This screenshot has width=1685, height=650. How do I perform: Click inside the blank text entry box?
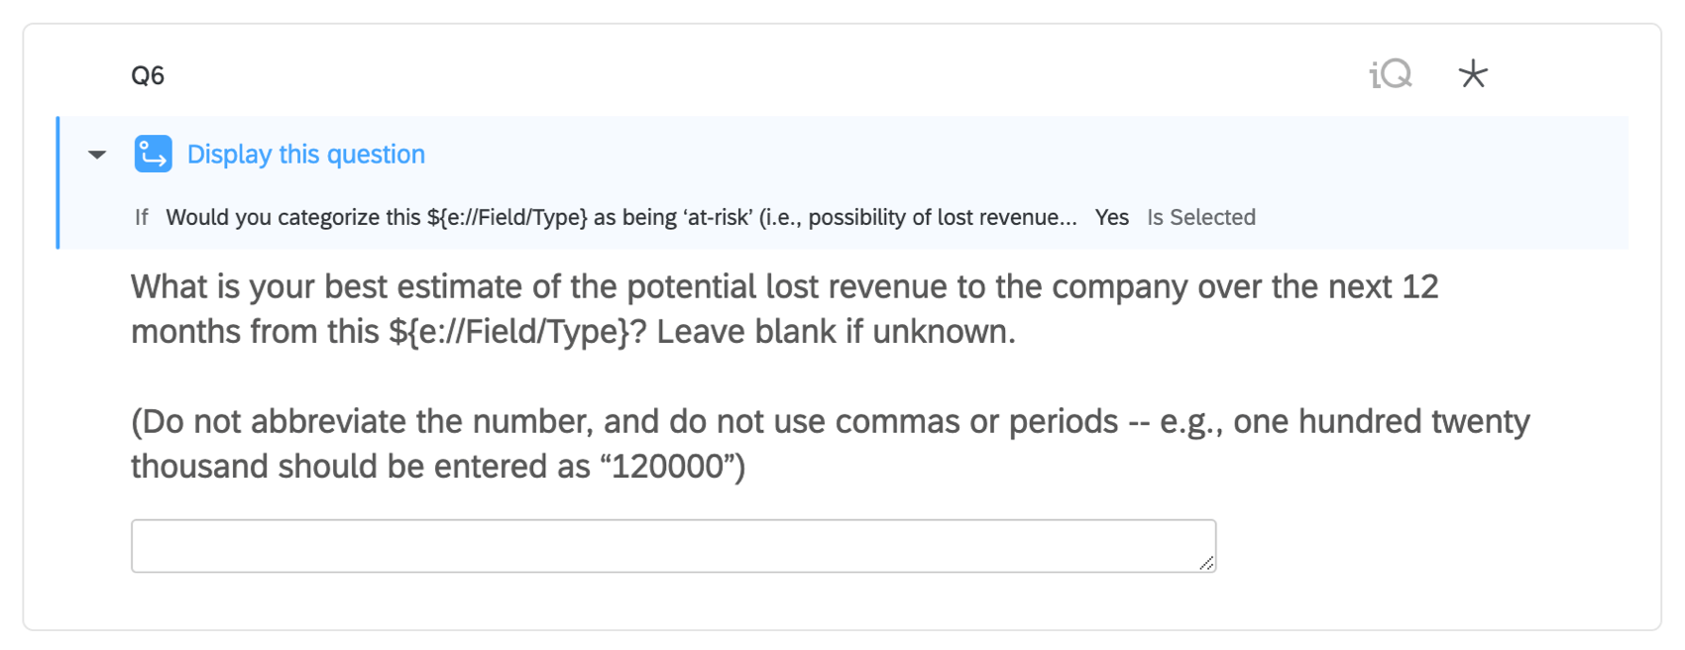point(673,545)
